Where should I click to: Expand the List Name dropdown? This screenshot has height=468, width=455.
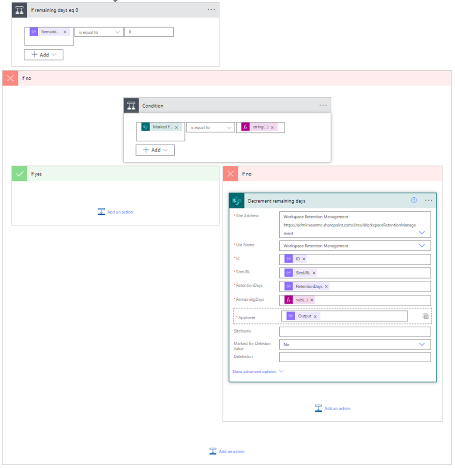[422, 246]
